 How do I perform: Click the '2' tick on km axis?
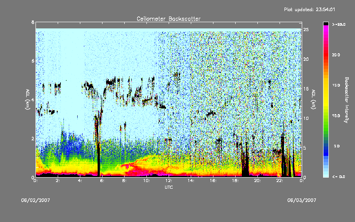(33, 139)
